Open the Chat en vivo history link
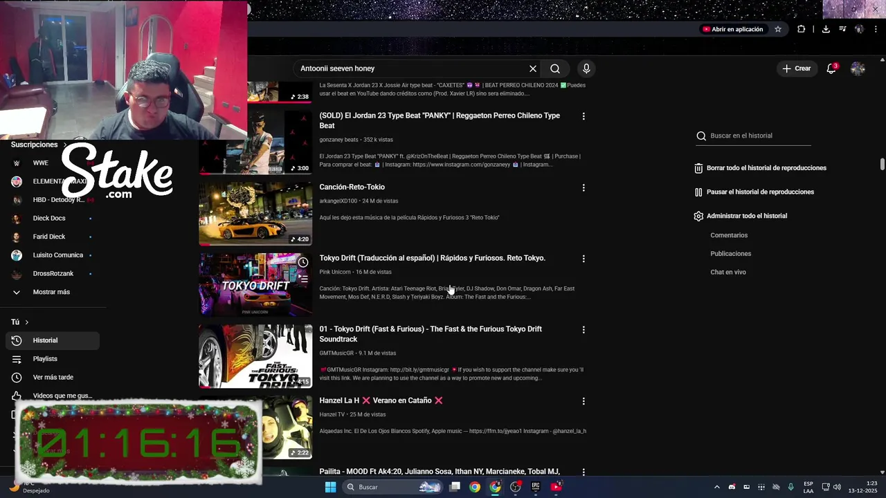 pos(728,272)
